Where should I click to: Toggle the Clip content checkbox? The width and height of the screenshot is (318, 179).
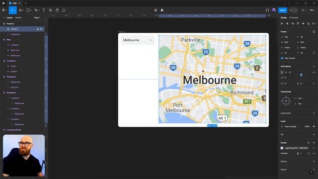click(x=282, y=58)
